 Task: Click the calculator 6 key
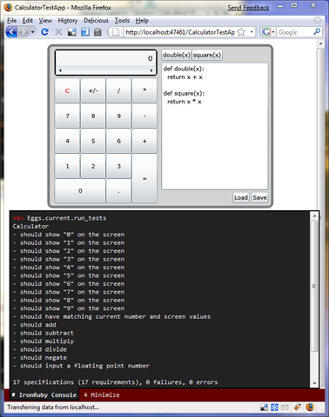(118, 141)
